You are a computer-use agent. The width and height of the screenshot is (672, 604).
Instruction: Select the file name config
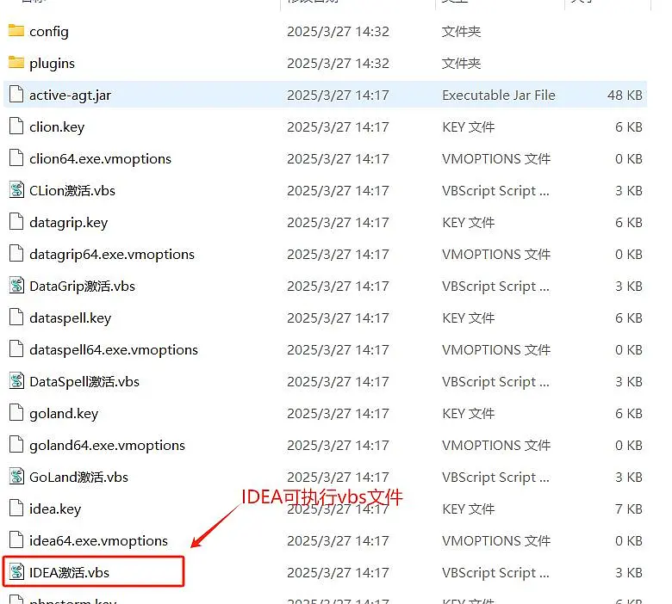(49, 32)
